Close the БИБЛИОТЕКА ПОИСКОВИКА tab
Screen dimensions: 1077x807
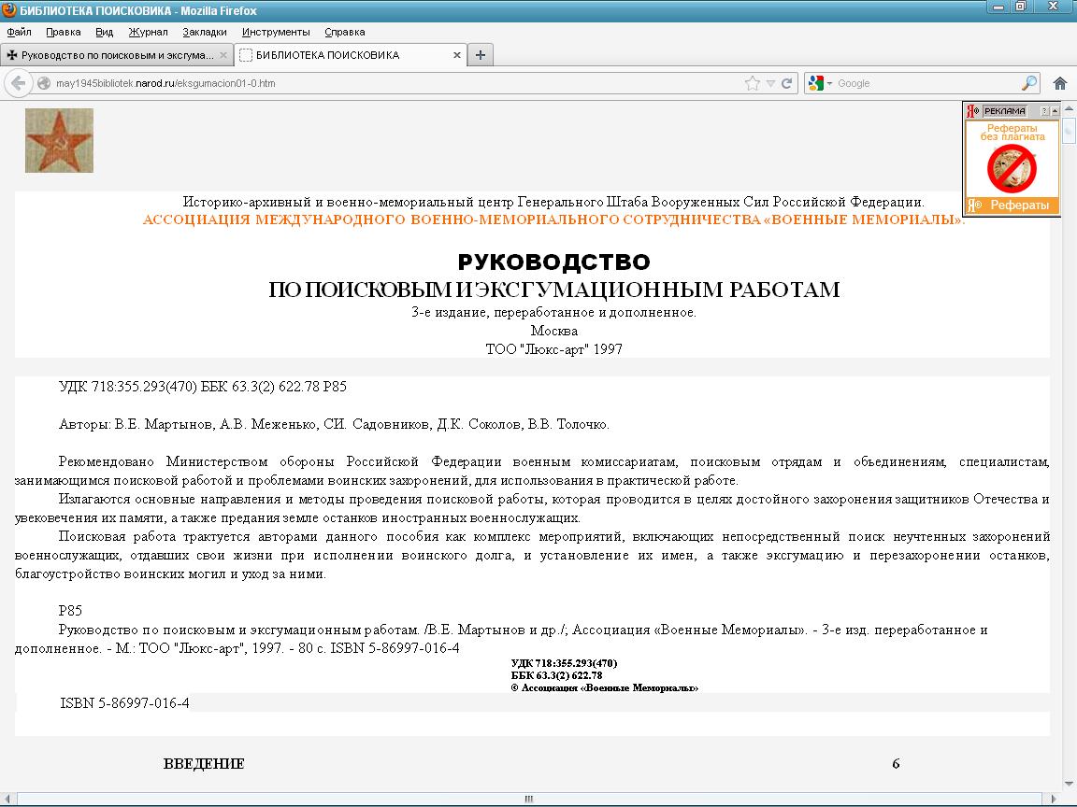pos(457,55)
